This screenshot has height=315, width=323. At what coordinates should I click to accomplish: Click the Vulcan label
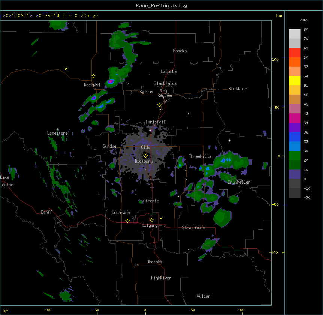click(x=203, y=296)
